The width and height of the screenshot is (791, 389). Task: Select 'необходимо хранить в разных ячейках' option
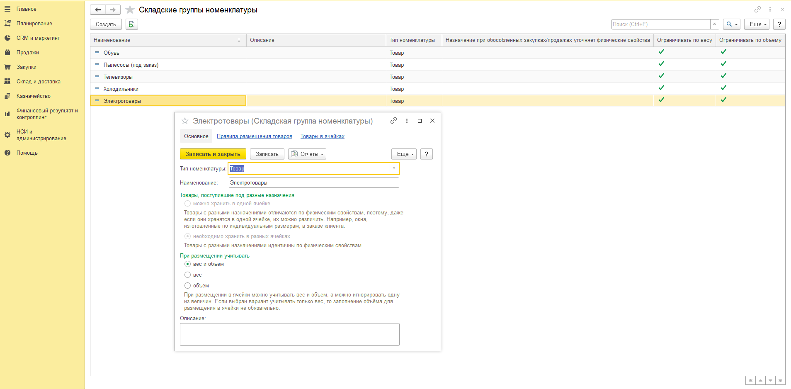tap(187, 236)
